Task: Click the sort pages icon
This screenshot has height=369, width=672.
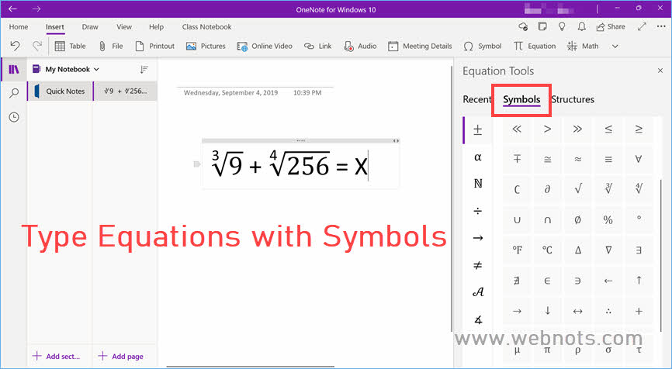Action: click(x=144, y=69)
